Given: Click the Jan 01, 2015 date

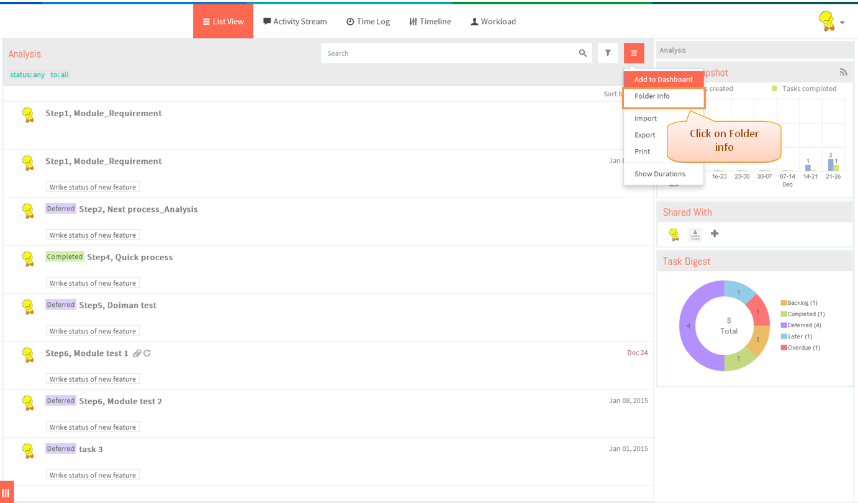Looking at the screenshot, I should tap(628, 448).
